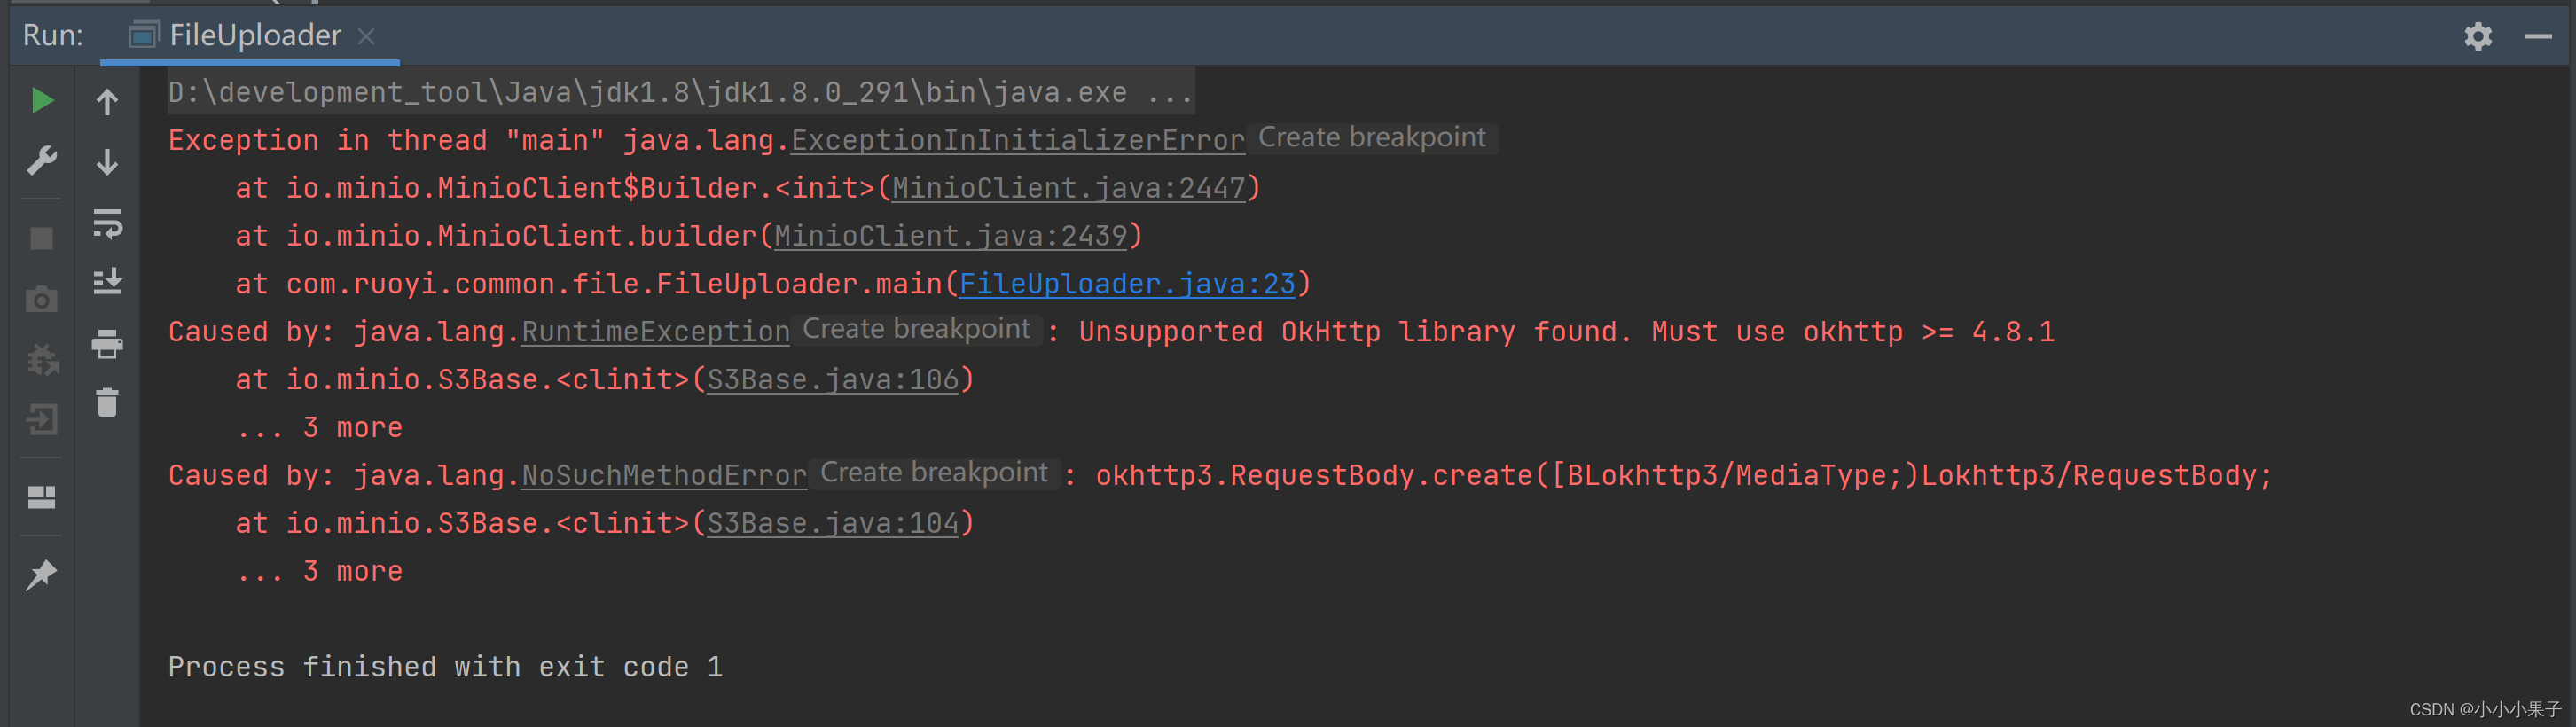Click the 'Run:' panel label

53,36
